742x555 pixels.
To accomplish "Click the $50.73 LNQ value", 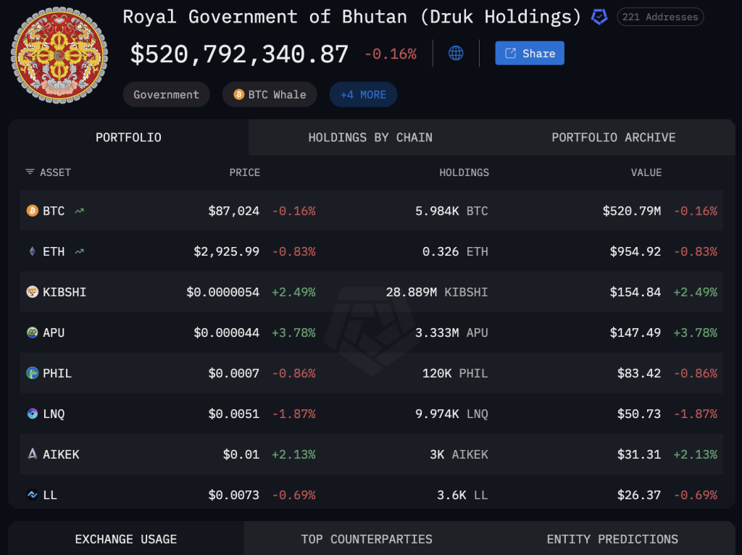I will pyautogui.click(x=639, y=414).
